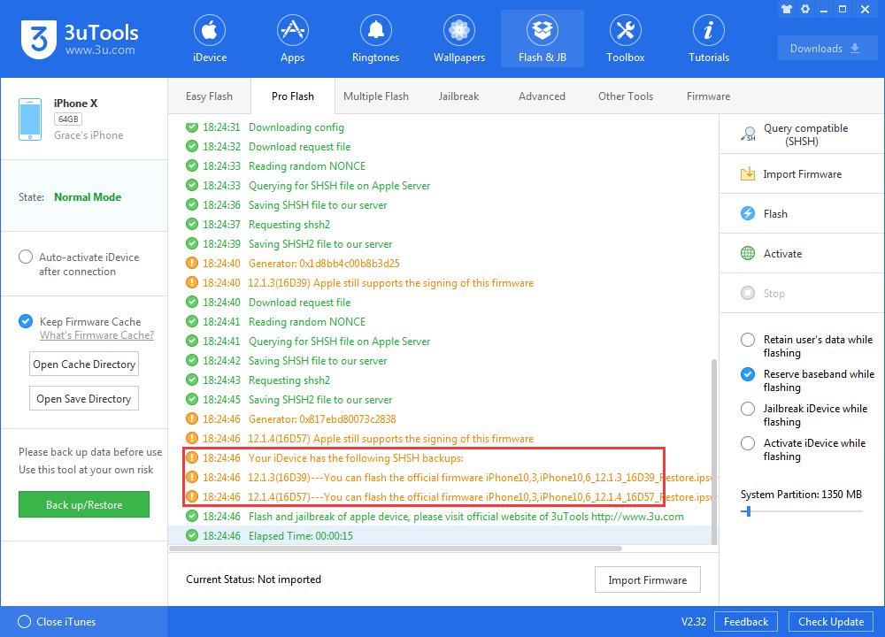Switch to the Advanced tab
885x637 pixels.
(542, 96)
